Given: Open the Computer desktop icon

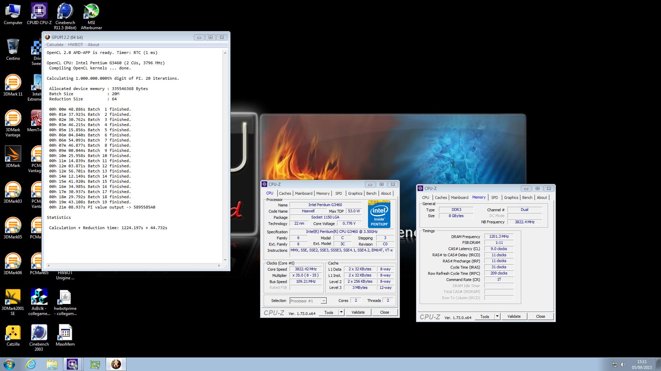Looking at the screenshot, I should [13, 14].
